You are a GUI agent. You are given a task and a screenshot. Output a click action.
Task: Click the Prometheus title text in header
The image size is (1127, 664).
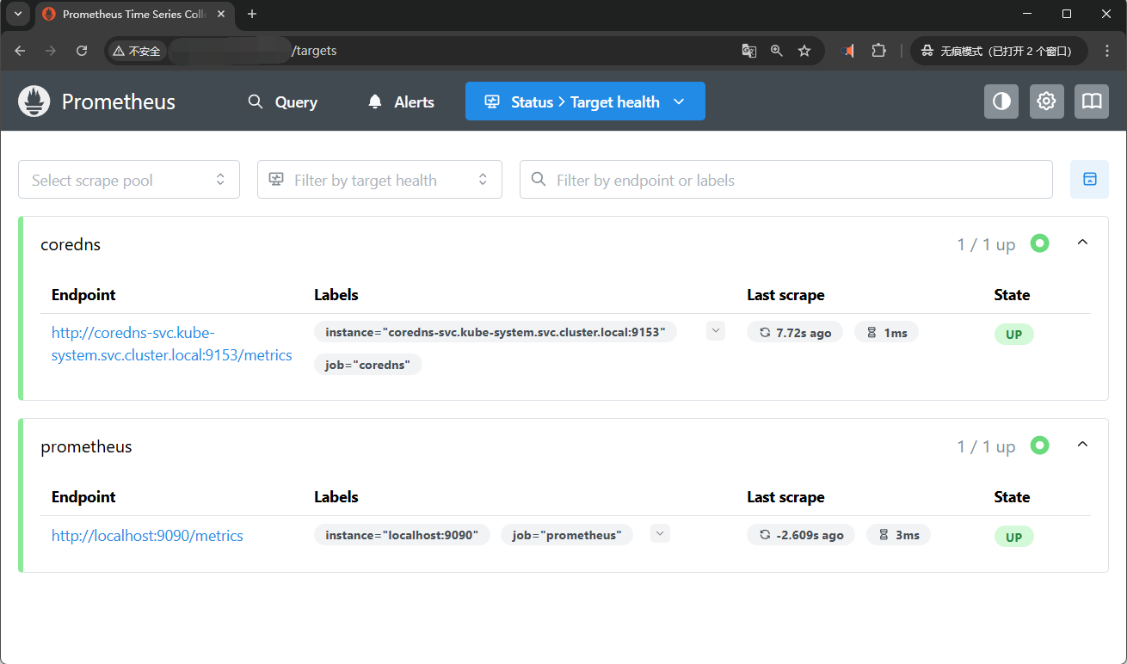[x=119, y=101]
